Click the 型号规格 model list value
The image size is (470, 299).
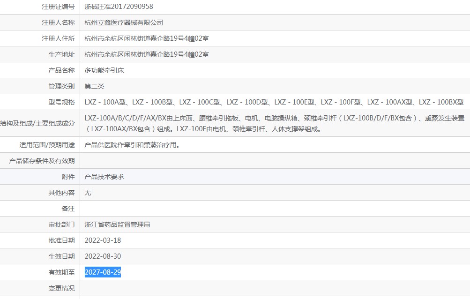[x=274, y=102]
